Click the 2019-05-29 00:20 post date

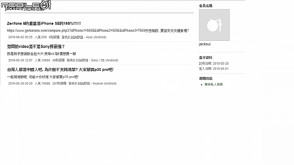click(x=20, y=84)
